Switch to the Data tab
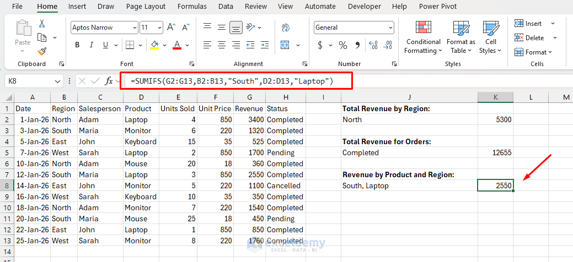Image resolution: width=573 pixels, height=262 pixels. pos(226,6)
